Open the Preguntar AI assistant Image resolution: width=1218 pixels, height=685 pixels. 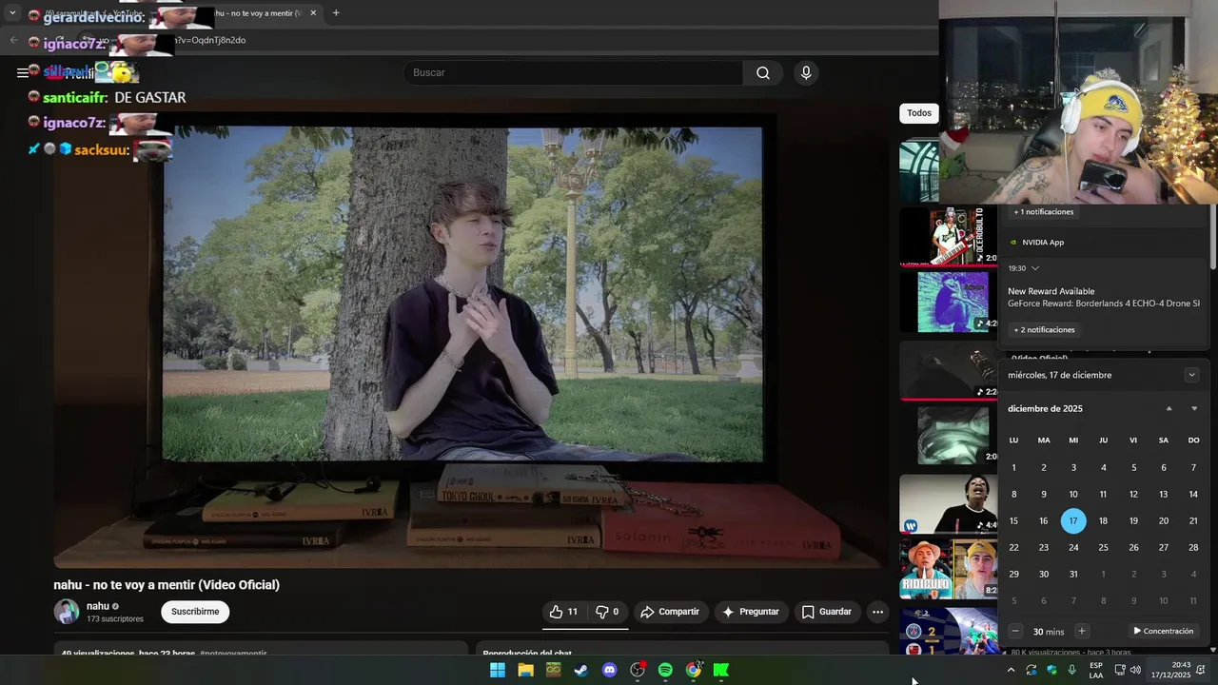(x=750, y=612)
